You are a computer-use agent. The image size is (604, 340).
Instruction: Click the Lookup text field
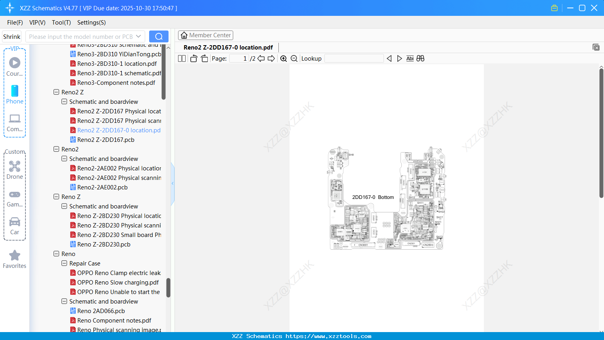[x=354, y=59]
